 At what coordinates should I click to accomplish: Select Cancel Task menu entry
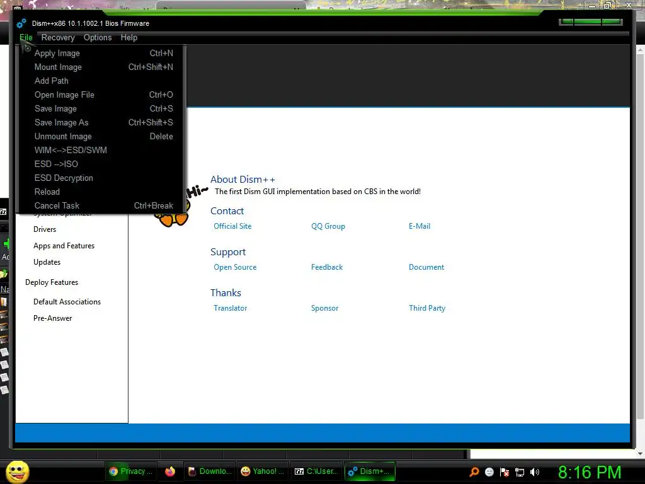(x=101, y=206)
